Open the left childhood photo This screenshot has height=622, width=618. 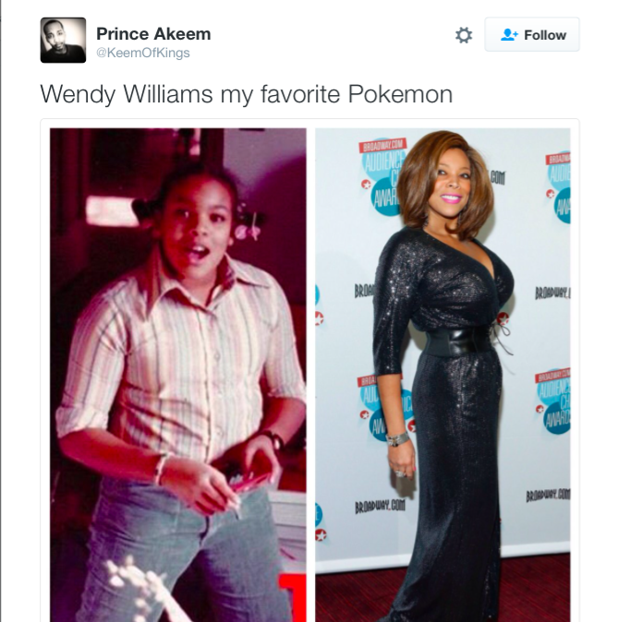(x=178, y=375)
